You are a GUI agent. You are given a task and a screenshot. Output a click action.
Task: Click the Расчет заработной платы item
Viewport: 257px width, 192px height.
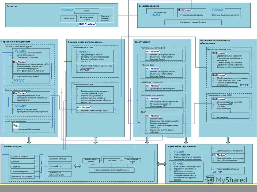tap(228, 169)
